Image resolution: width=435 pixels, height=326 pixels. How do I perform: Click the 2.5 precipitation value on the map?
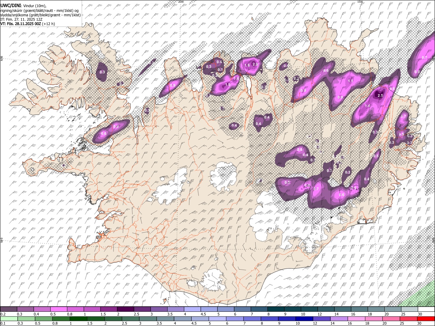380,96
